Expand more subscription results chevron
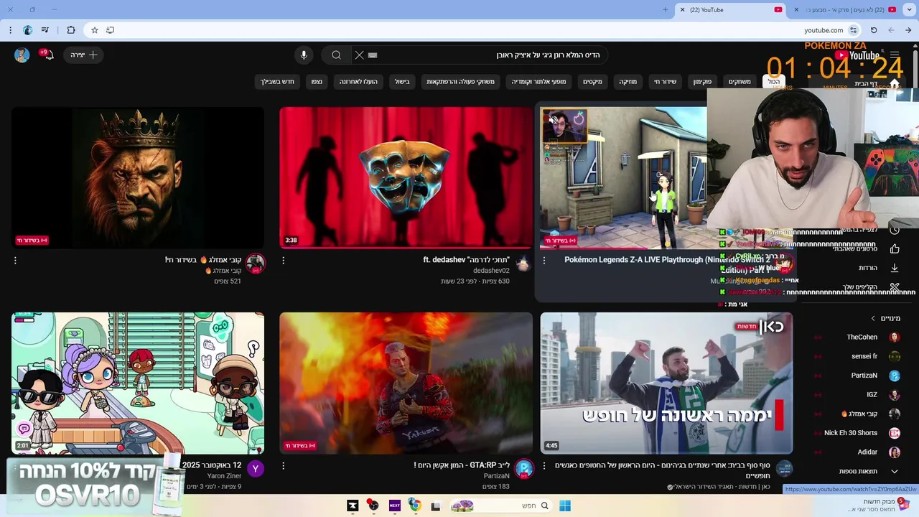The height and width of the screenshot is (517, 919). tap(895, 472)
